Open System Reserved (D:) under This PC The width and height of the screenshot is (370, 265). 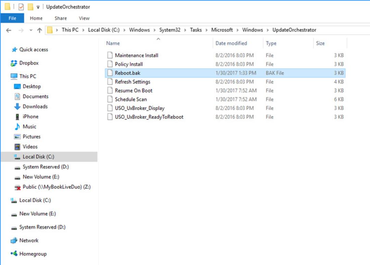click(46, 167)
